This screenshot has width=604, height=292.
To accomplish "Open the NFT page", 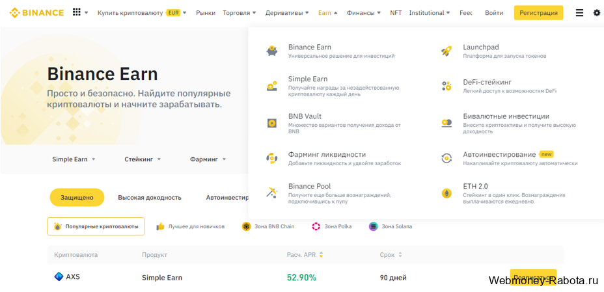I will pos(396,13).
